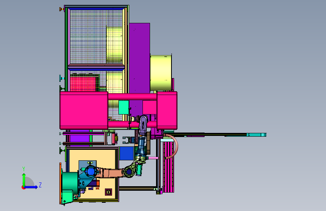Select the large magenta block on the left
Screen dimensions: 326x211
tap(84, 110)
